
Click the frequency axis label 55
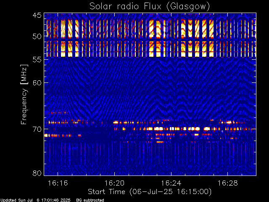(37, 60)
